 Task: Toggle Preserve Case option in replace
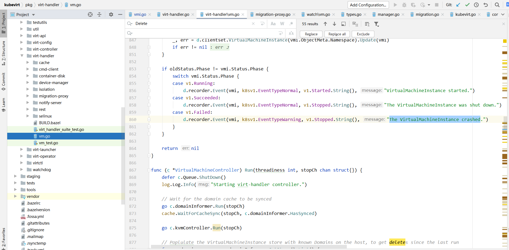point(291,33)
